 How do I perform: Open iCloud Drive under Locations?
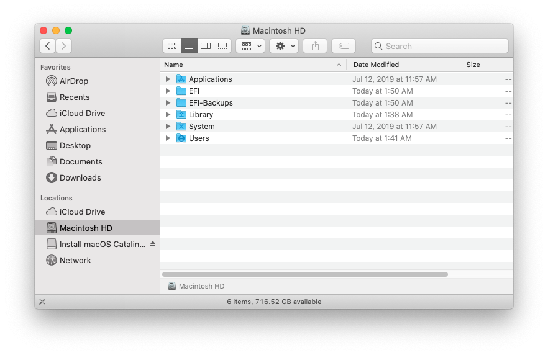97,212
